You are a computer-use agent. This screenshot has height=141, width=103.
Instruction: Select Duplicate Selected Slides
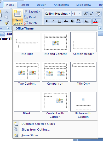click(55, 124)
